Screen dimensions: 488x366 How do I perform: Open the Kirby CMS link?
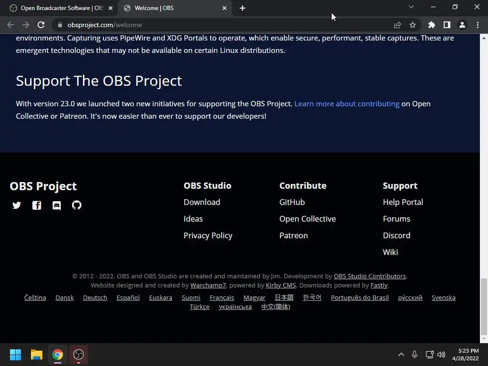(x=281, y=285)
